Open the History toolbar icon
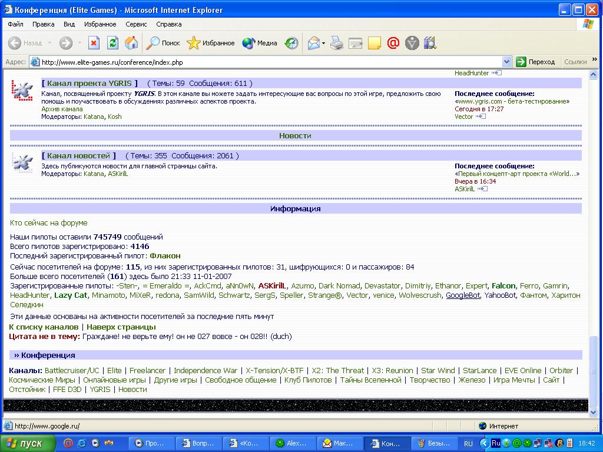Viewport: 603px width, 452px height. pyautogui.click(x=291, y=43)
